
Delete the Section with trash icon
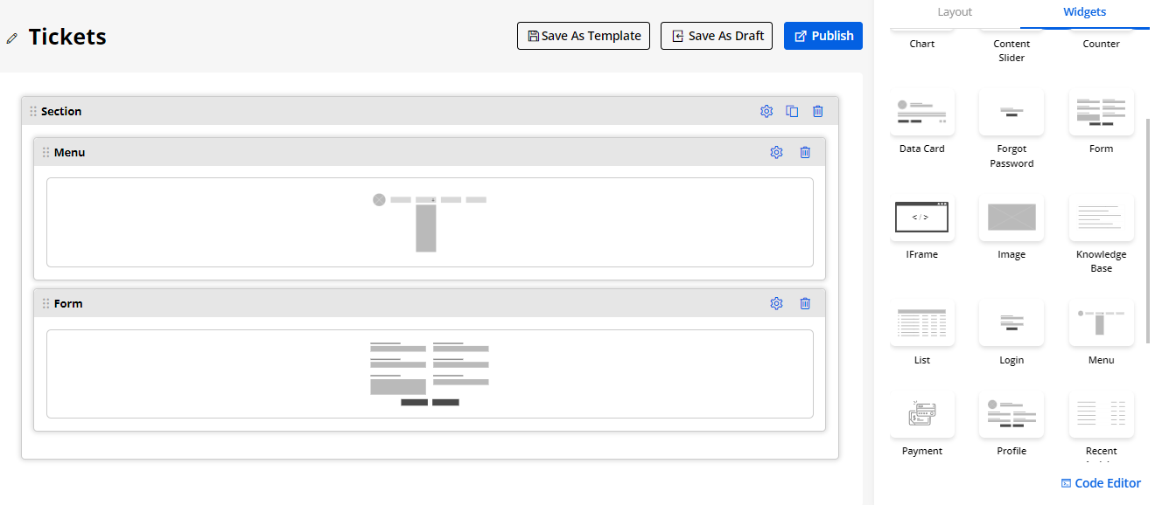(x=818, y=111)
